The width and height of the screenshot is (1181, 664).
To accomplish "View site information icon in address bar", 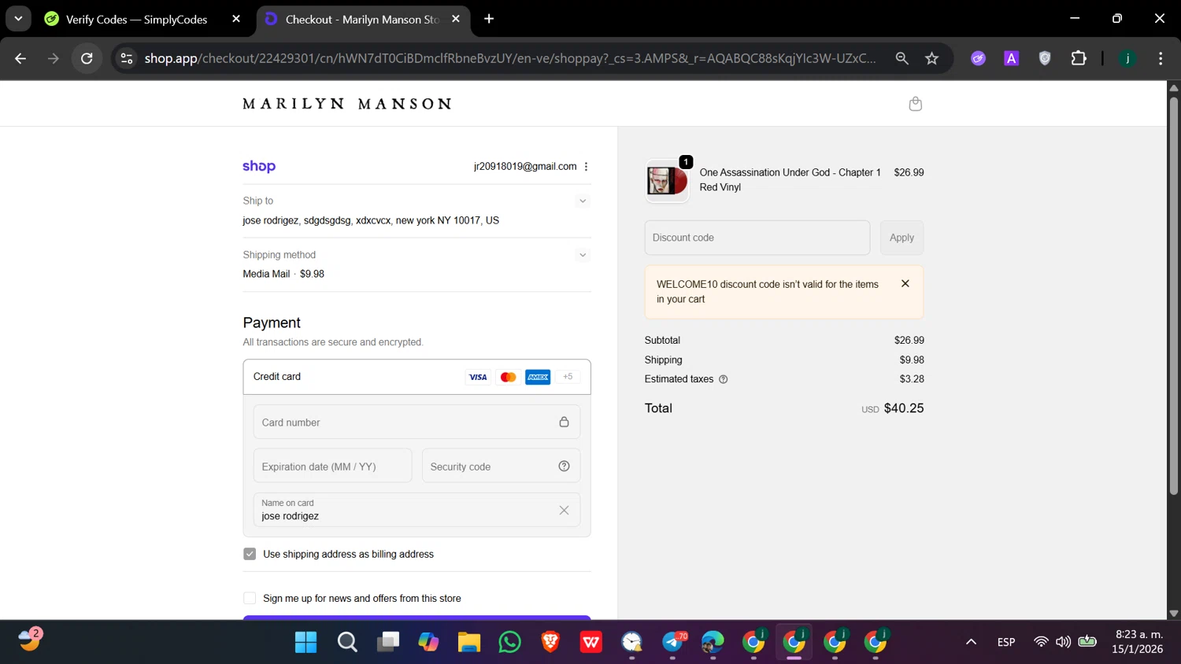I will 126,58.
